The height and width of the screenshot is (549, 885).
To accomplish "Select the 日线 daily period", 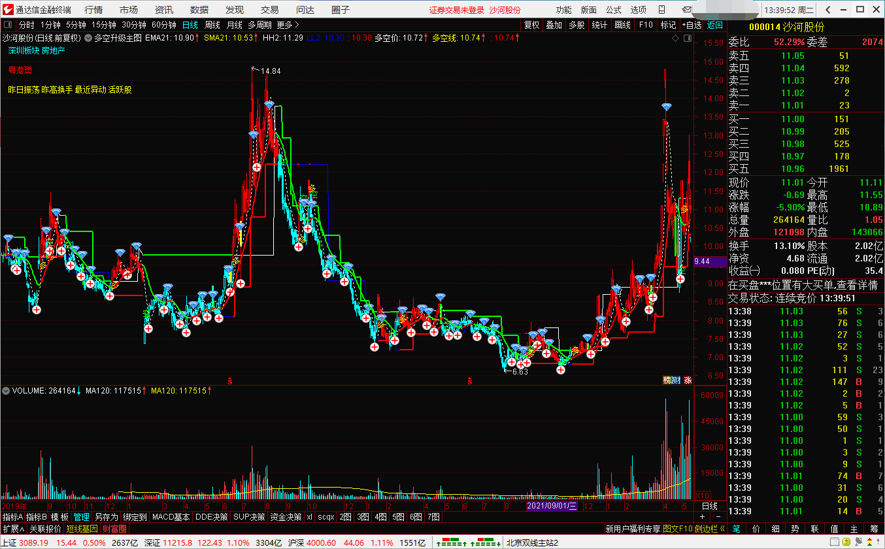I will (x=190, y=25).
